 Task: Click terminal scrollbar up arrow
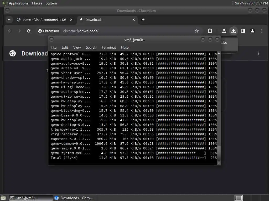(x=219, y=53)
